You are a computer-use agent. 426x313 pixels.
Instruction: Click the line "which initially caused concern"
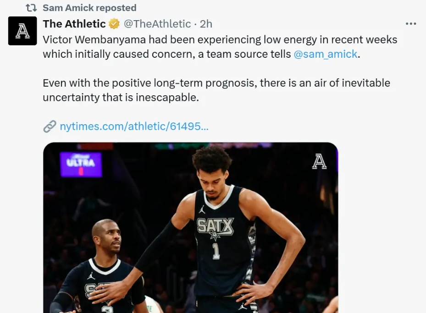167,54
